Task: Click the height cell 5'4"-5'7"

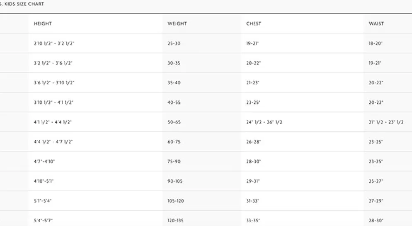Action: 43,221
